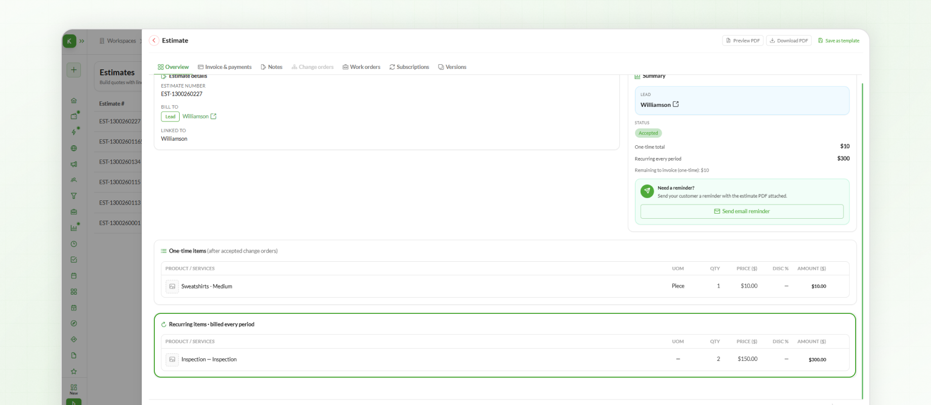Open the clock sidebar icon

pos(74,244)
